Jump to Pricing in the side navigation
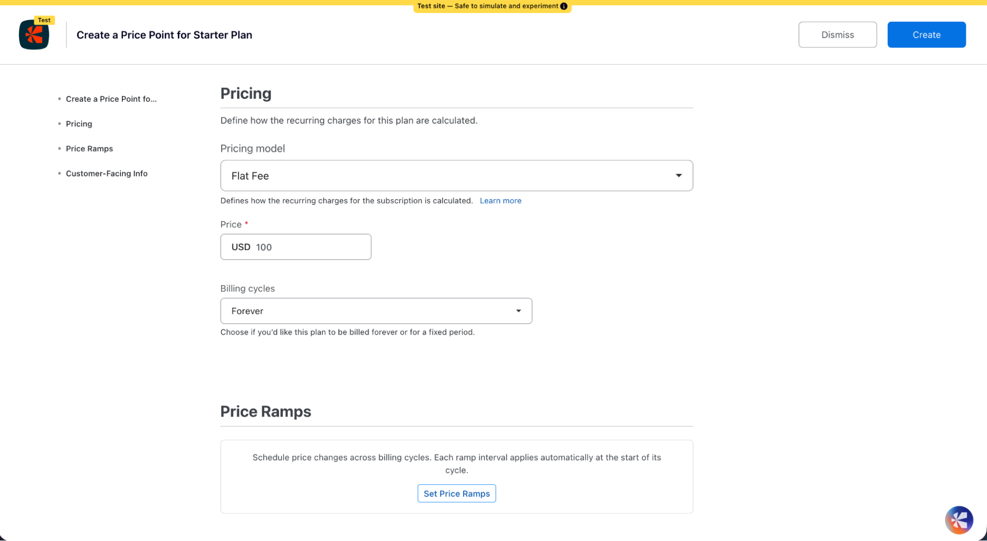This screenshot has width=987, height=541. point(79,124)
